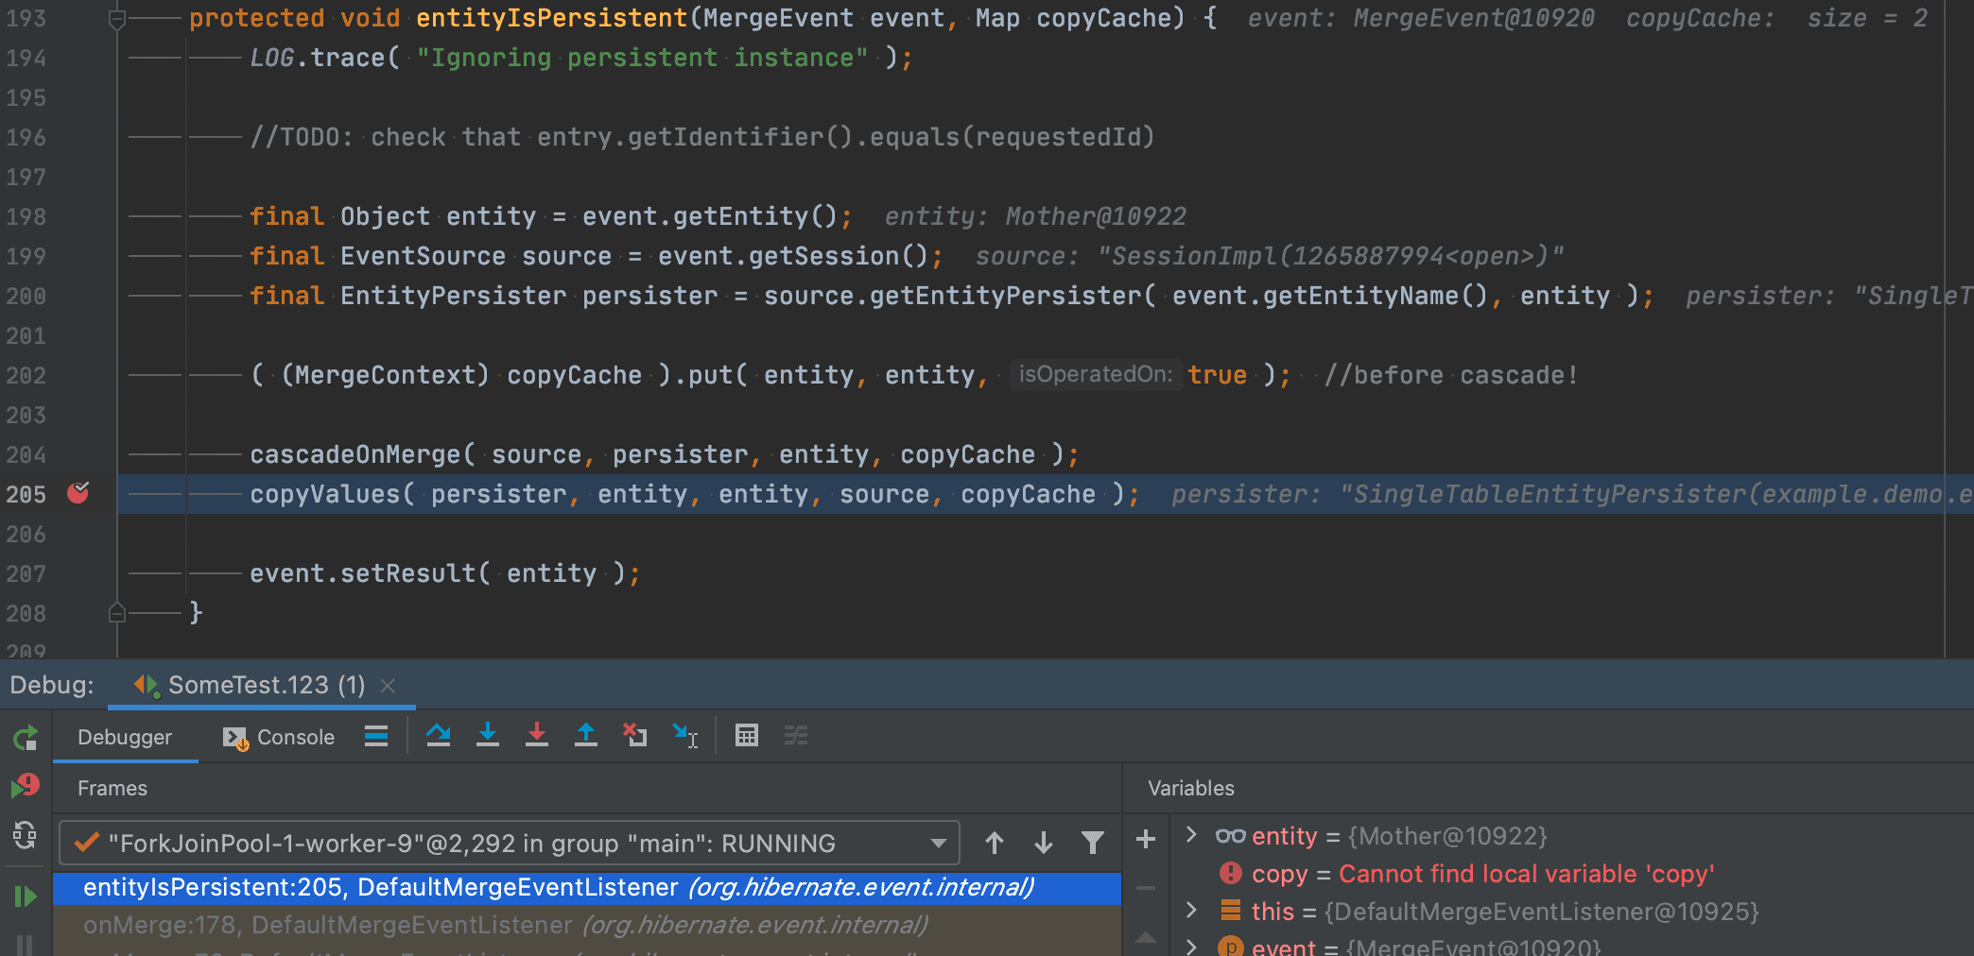Switch to the Console tab
The image size is (1974, 956).
[279, 737]
